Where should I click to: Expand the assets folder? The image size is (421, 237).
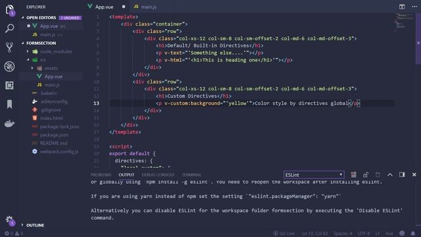pyautogui.click(x=32, y=68)
